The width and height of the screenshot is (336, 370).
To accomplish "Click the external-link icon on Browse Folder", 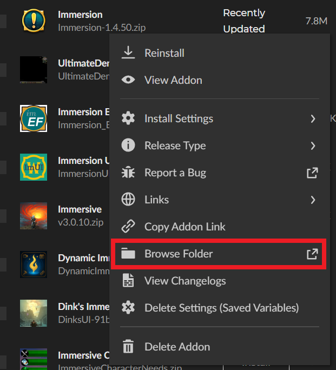I will tap(312, 254).
